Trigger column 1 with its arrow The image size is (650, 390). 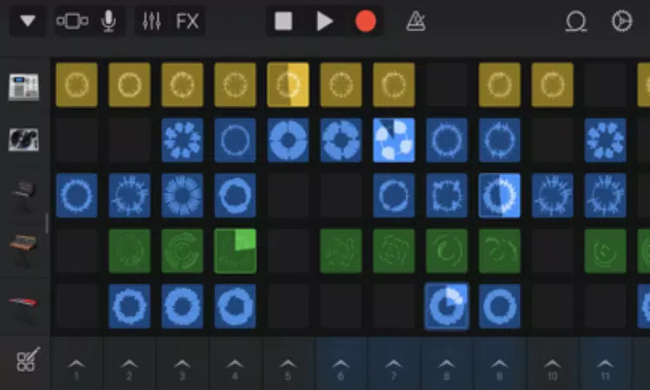76,364
